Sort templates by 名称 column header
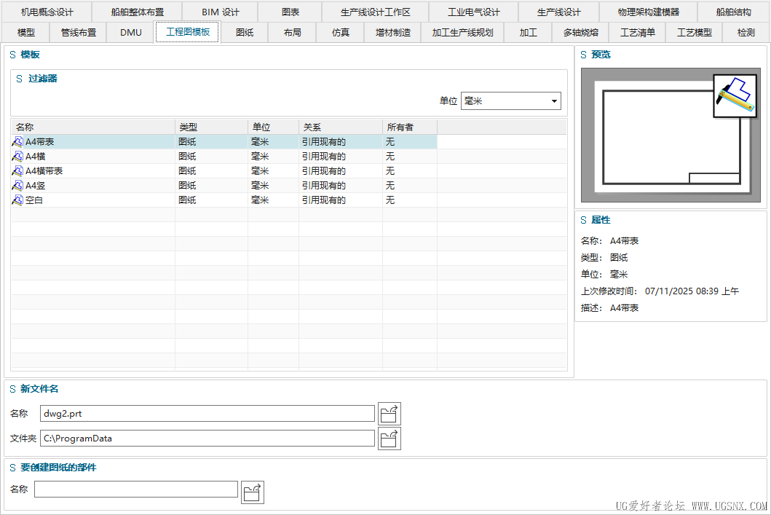Viewport: 771px width, 515px height. (x=93, y=127)
